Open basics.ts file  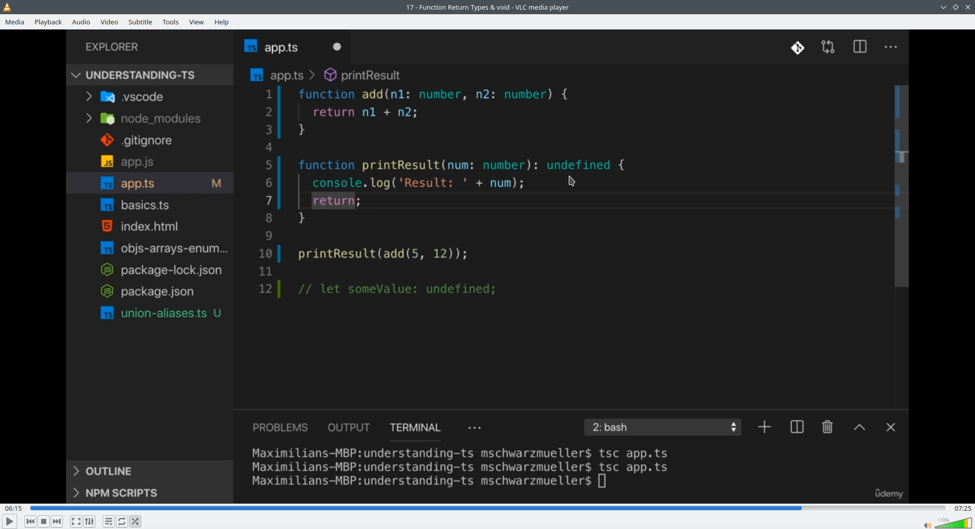pyautogui.click(x=150, y=205)
